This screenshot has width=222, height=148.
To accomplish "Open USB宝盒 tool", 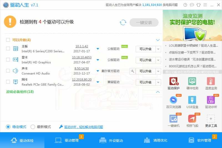I will click(x=192, y=102).
